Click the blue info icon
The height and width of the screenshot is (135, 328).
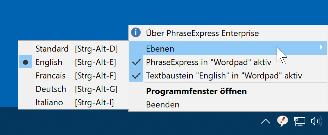[136, 33]
